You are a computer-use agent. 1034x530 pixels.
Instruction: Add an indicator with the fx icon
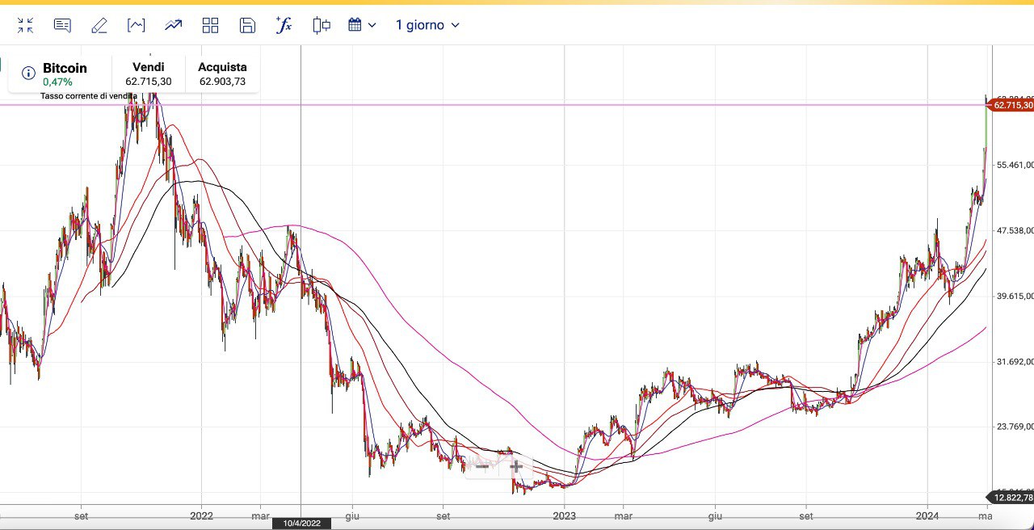(284, 25)
